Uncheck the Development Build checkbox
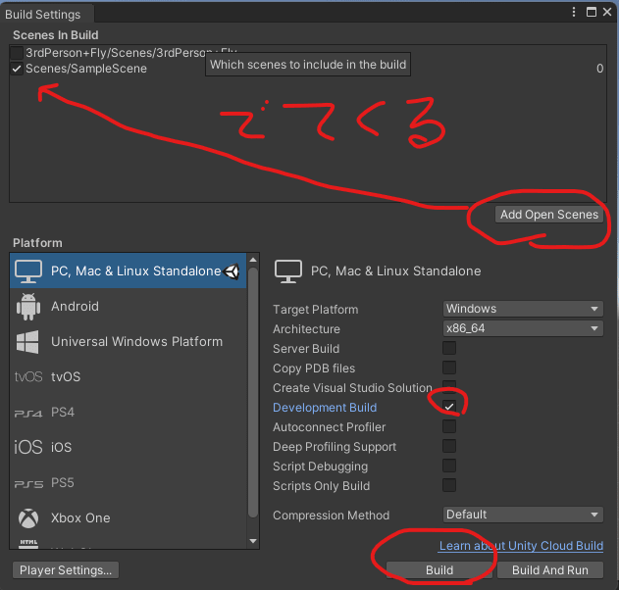 tap(449, 407)
